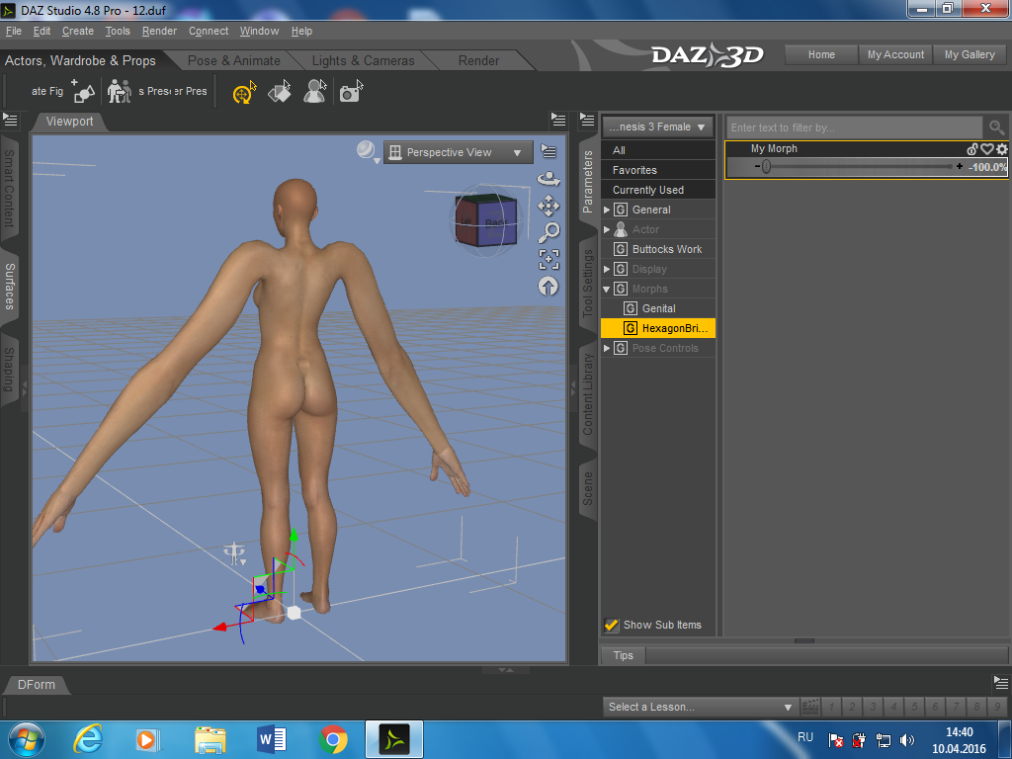
Task: Toggle the My Morph link/lock icon
Action: coord(972,149)
